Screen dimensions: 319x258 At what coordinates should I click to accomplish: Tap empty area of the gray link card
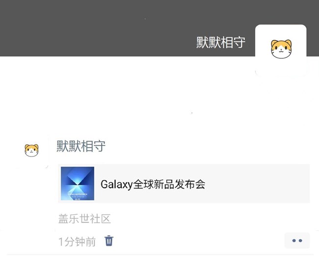point(256,183)
